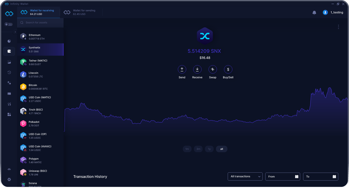349x188 pixels.
Task: Click the user avatar icon
Action: click(x=325, y=12)
